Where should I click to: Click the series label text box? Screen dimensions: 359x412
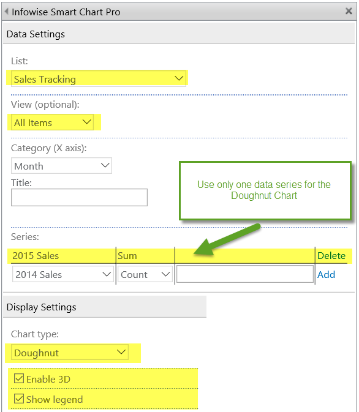tap(245, 274)
